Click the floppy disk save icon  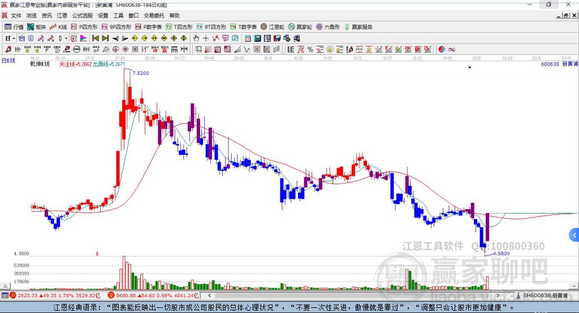click(x=277, y=38)
